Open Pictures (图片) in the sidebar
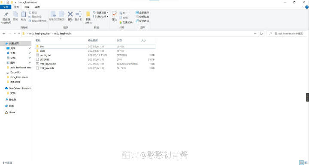 [13, 62]
